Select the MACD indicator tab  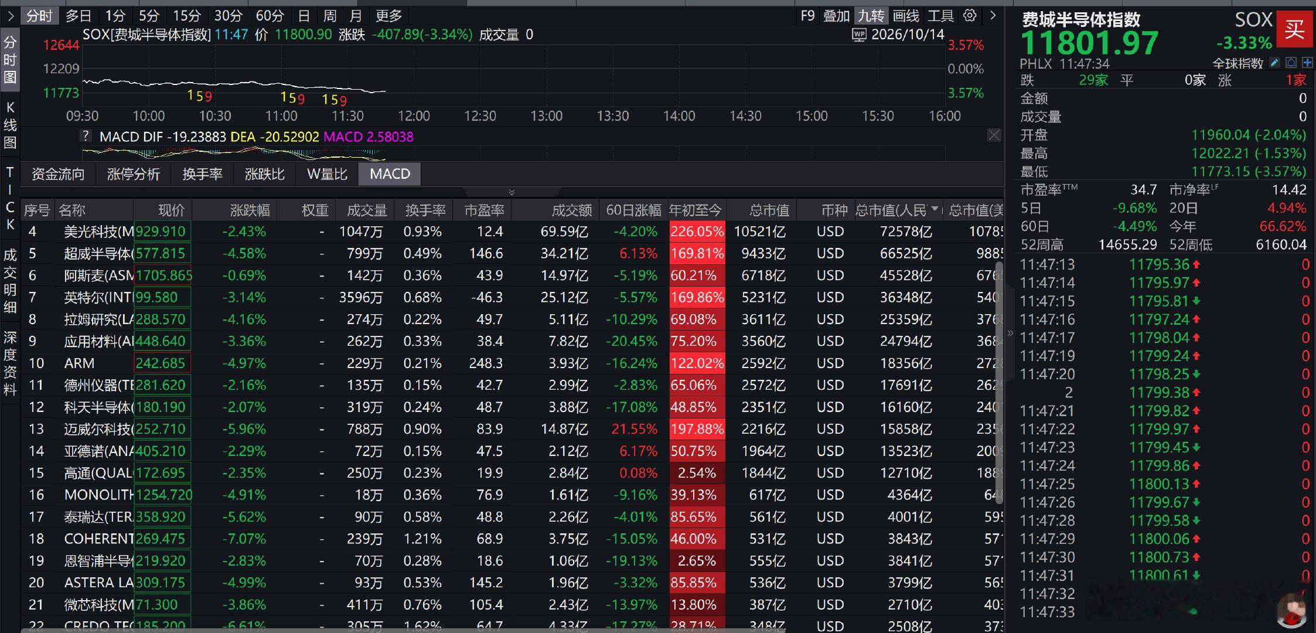390,174
